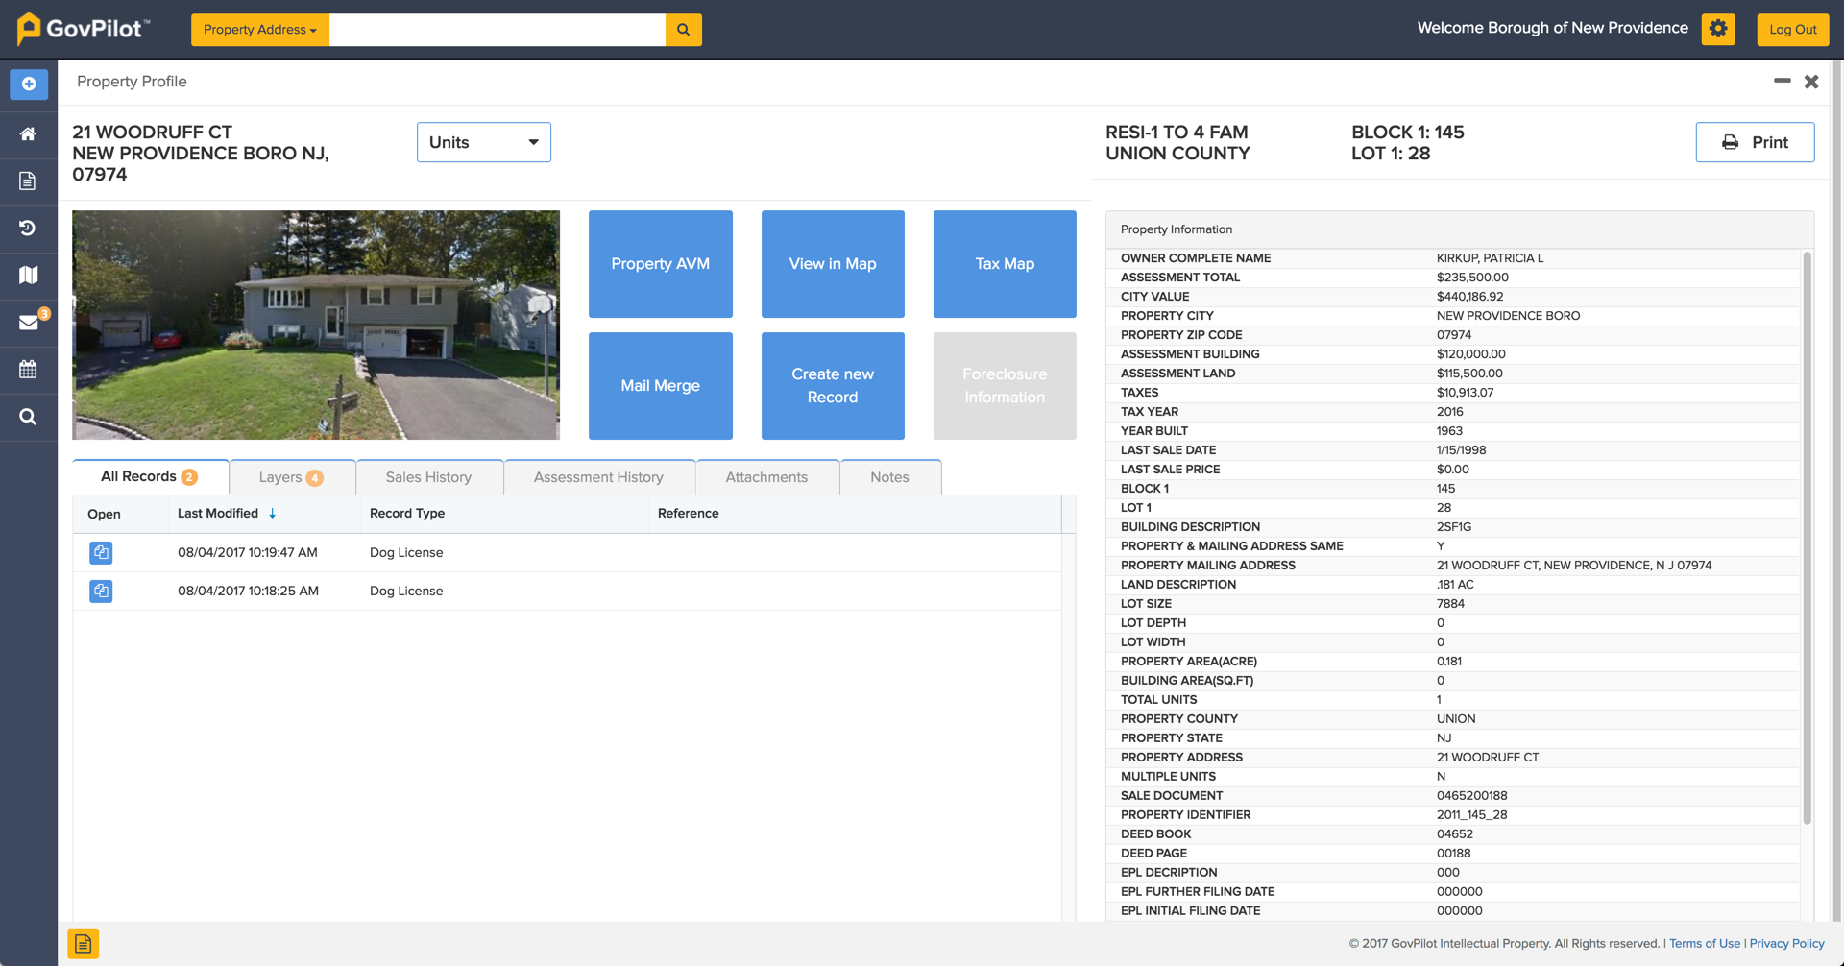Expand the Property Address search type selector

(259, 30)
